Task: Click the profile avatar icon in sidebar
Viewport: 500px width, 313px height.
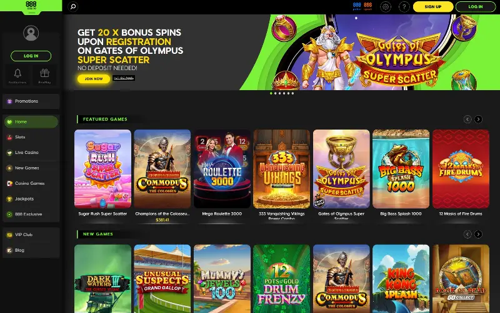Action: click(31, 33)
